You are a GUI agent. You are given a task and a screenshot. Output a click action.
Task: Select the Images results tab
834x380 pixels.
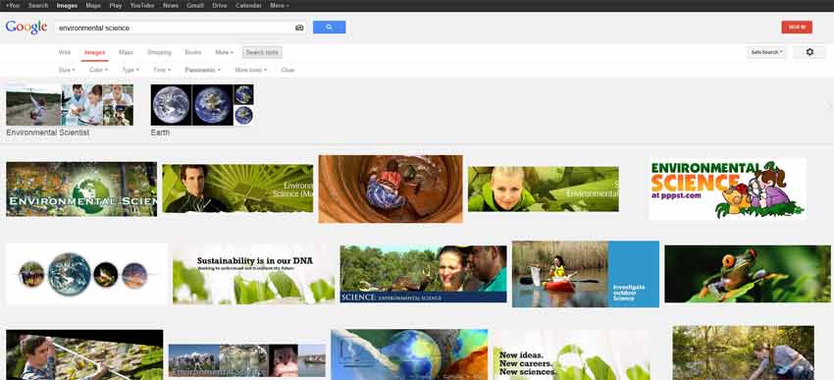(94, 53)
